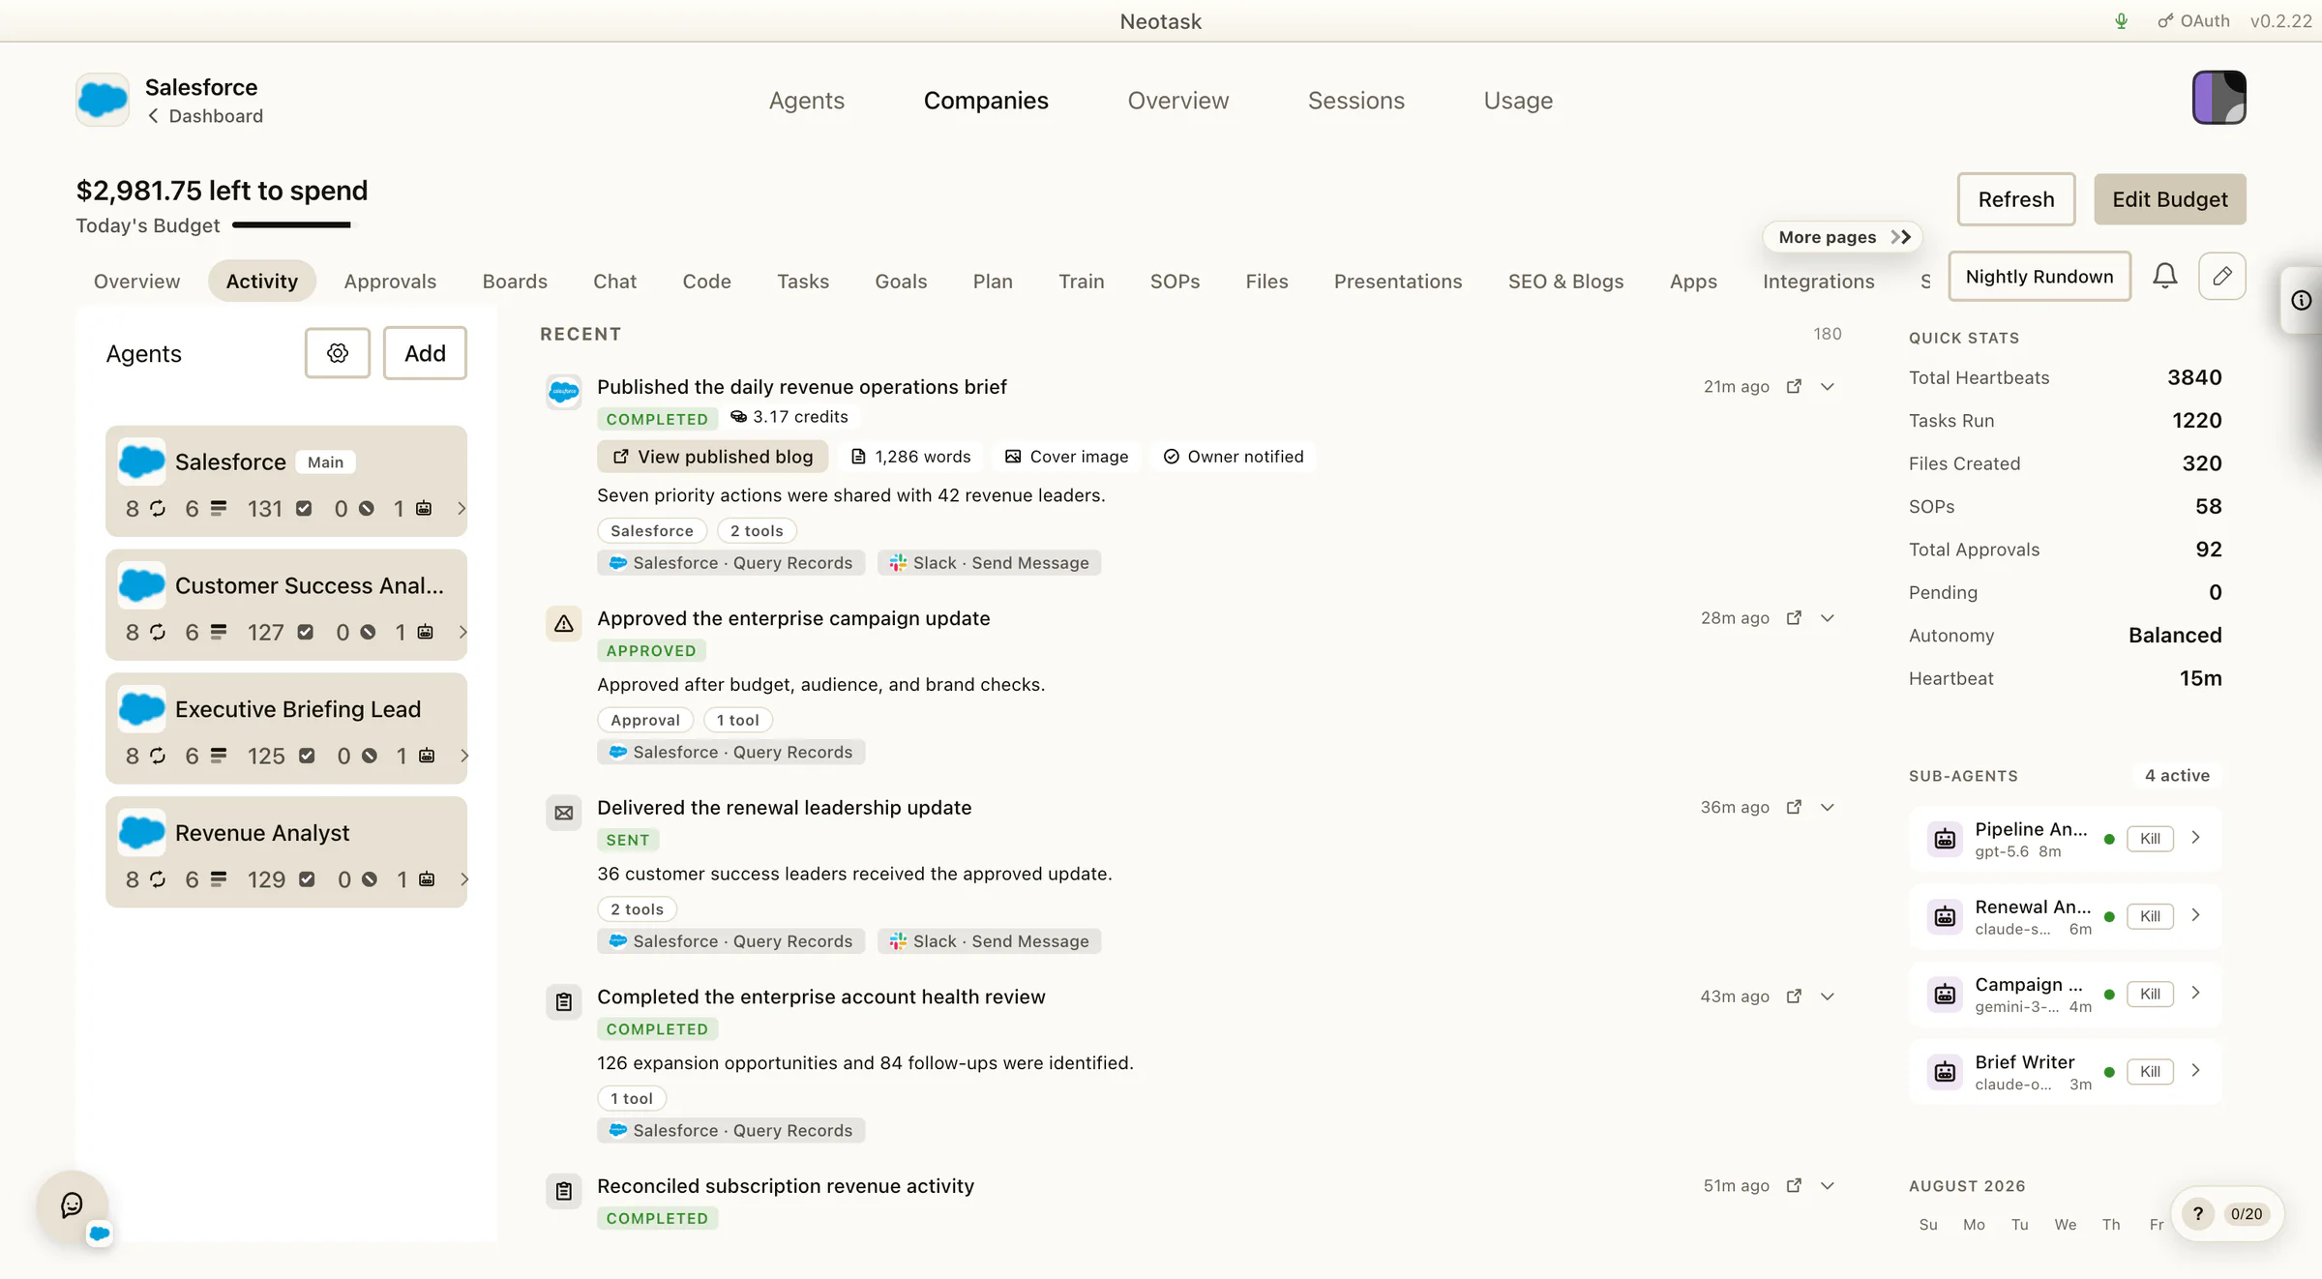
Task: Click the Slack Send Message chip on the published brief
Action: pos(989,563)
